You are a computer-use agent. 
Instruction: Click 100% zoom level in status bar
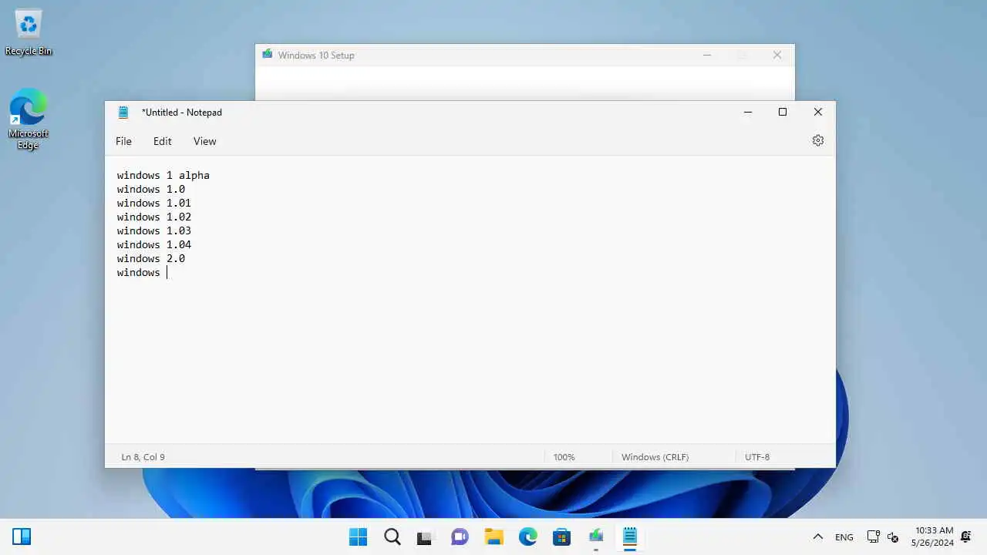pos(564,457)
